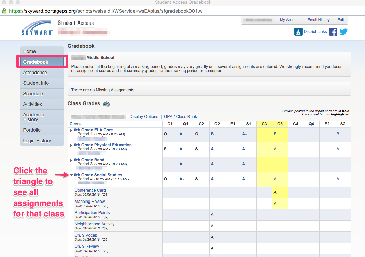Screen dimensions: 365x257
Task: Open GPA / Class Rank
Action: 180,117
